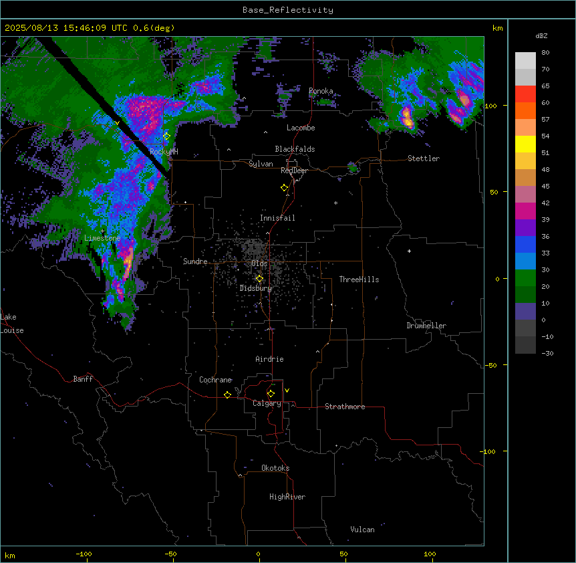
Task: Select the yellow diamond marker below Cochrane
Action: click(x=227, y=395)
